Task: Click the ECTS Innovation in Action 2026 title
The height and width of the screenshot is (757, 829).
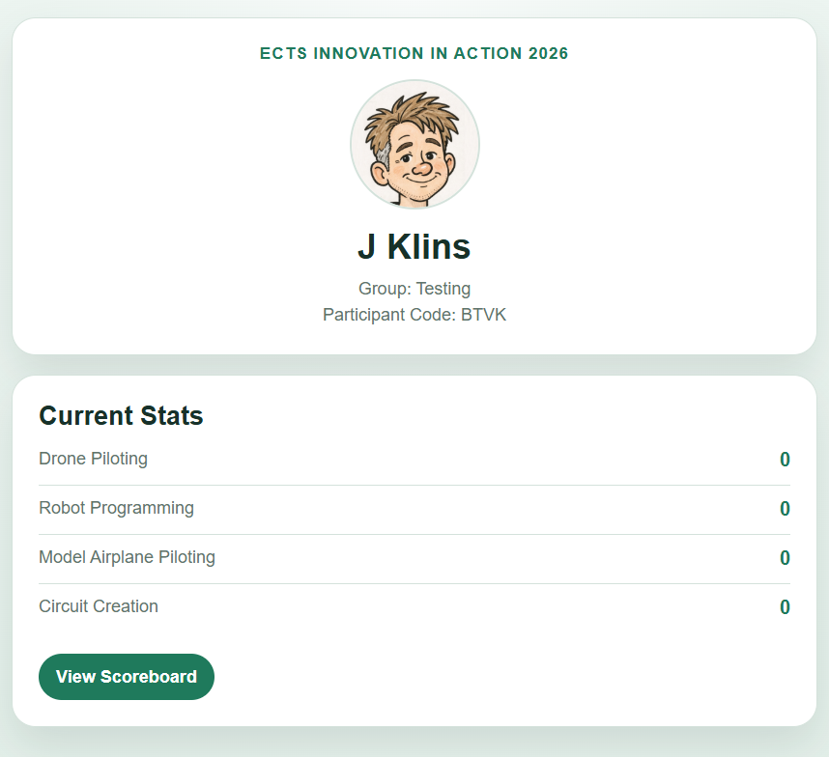Action: (414, 53)
